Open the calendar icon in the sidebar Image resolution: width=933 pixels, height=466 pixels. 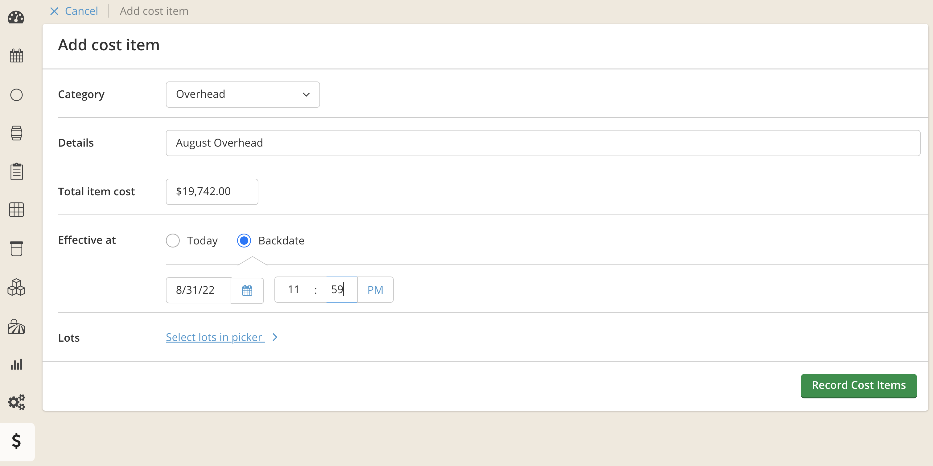pyautogui.click(x=16, y=56)
